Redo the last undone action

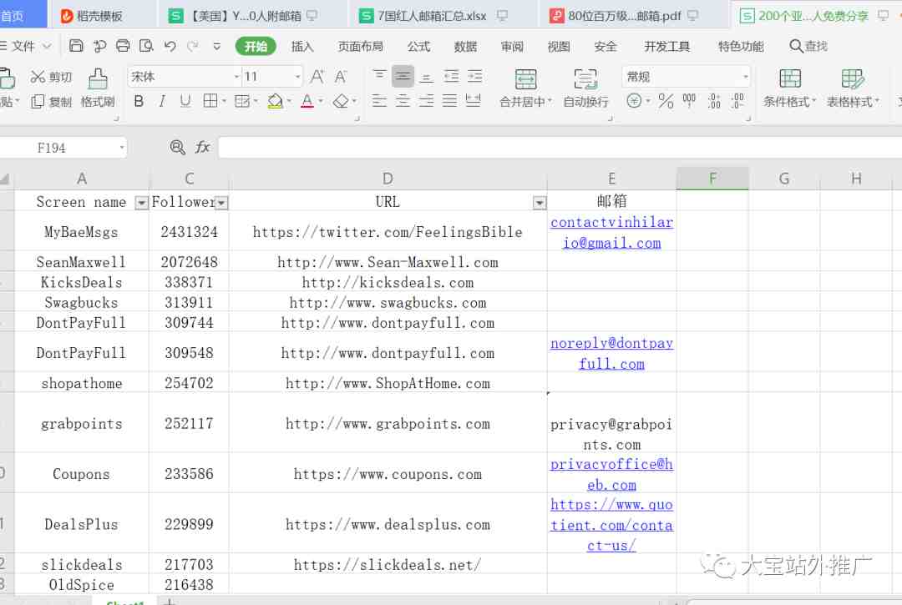tap(193, 46)
